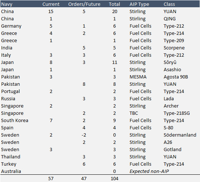Select the Class column header
200x182 pixels.
coord(169,4)
